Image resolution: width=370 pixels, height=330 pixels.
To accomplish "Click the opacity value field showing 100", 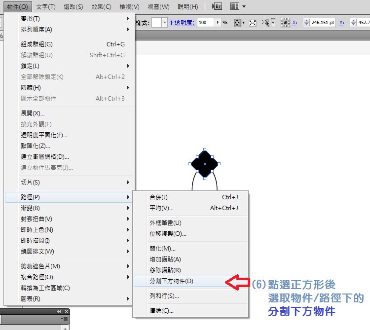I will (x=206, y=23).
